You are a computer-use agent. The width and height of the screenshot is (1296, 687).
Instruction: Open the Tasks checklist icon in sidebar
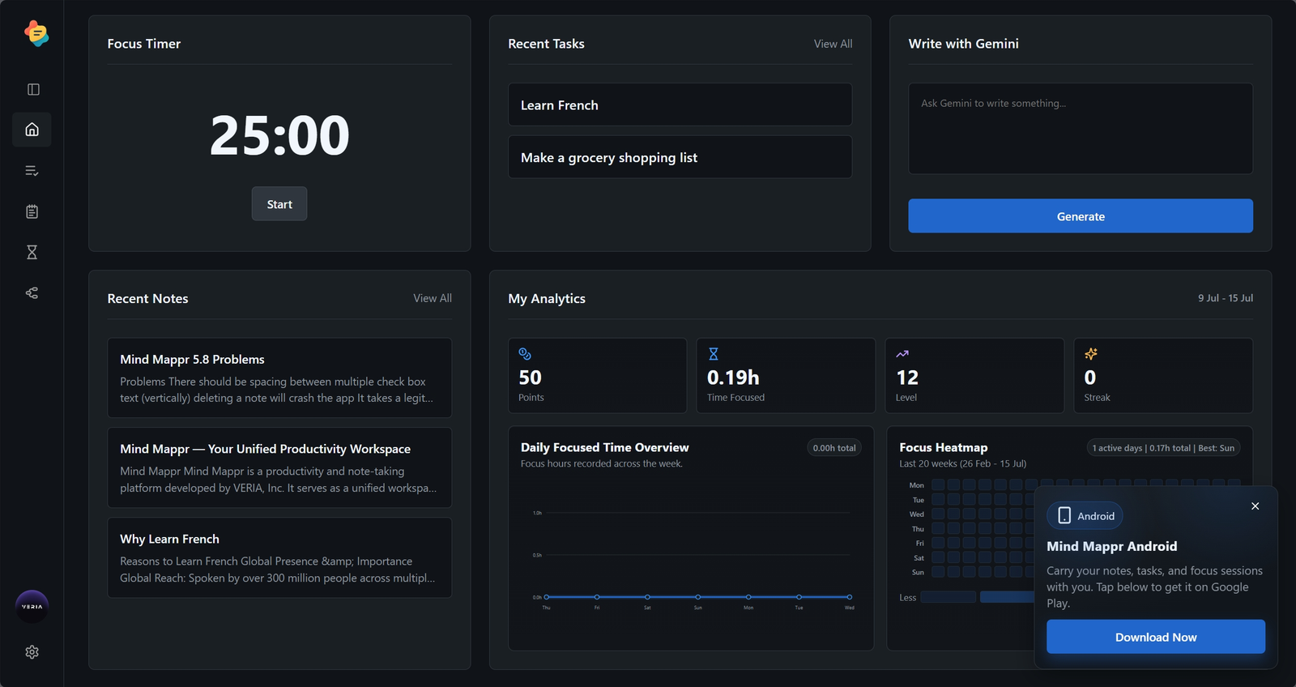tap(32, 171)
